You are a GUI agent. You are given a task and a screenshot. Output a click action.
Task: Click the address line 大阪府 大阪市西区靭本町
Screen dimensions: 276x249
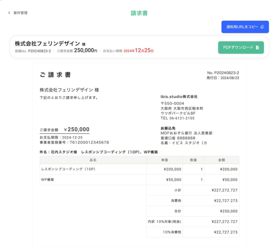point(182,108)
